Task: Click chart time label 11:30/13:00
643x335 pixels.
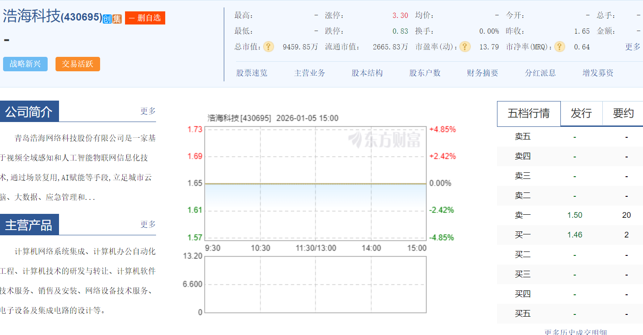Action: 316,248
